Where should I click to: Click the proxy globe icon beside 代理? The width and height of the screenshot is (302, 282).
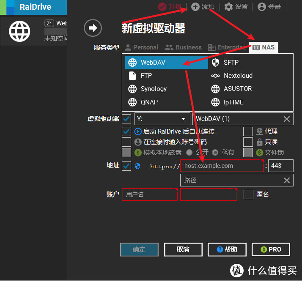point(259,131)
